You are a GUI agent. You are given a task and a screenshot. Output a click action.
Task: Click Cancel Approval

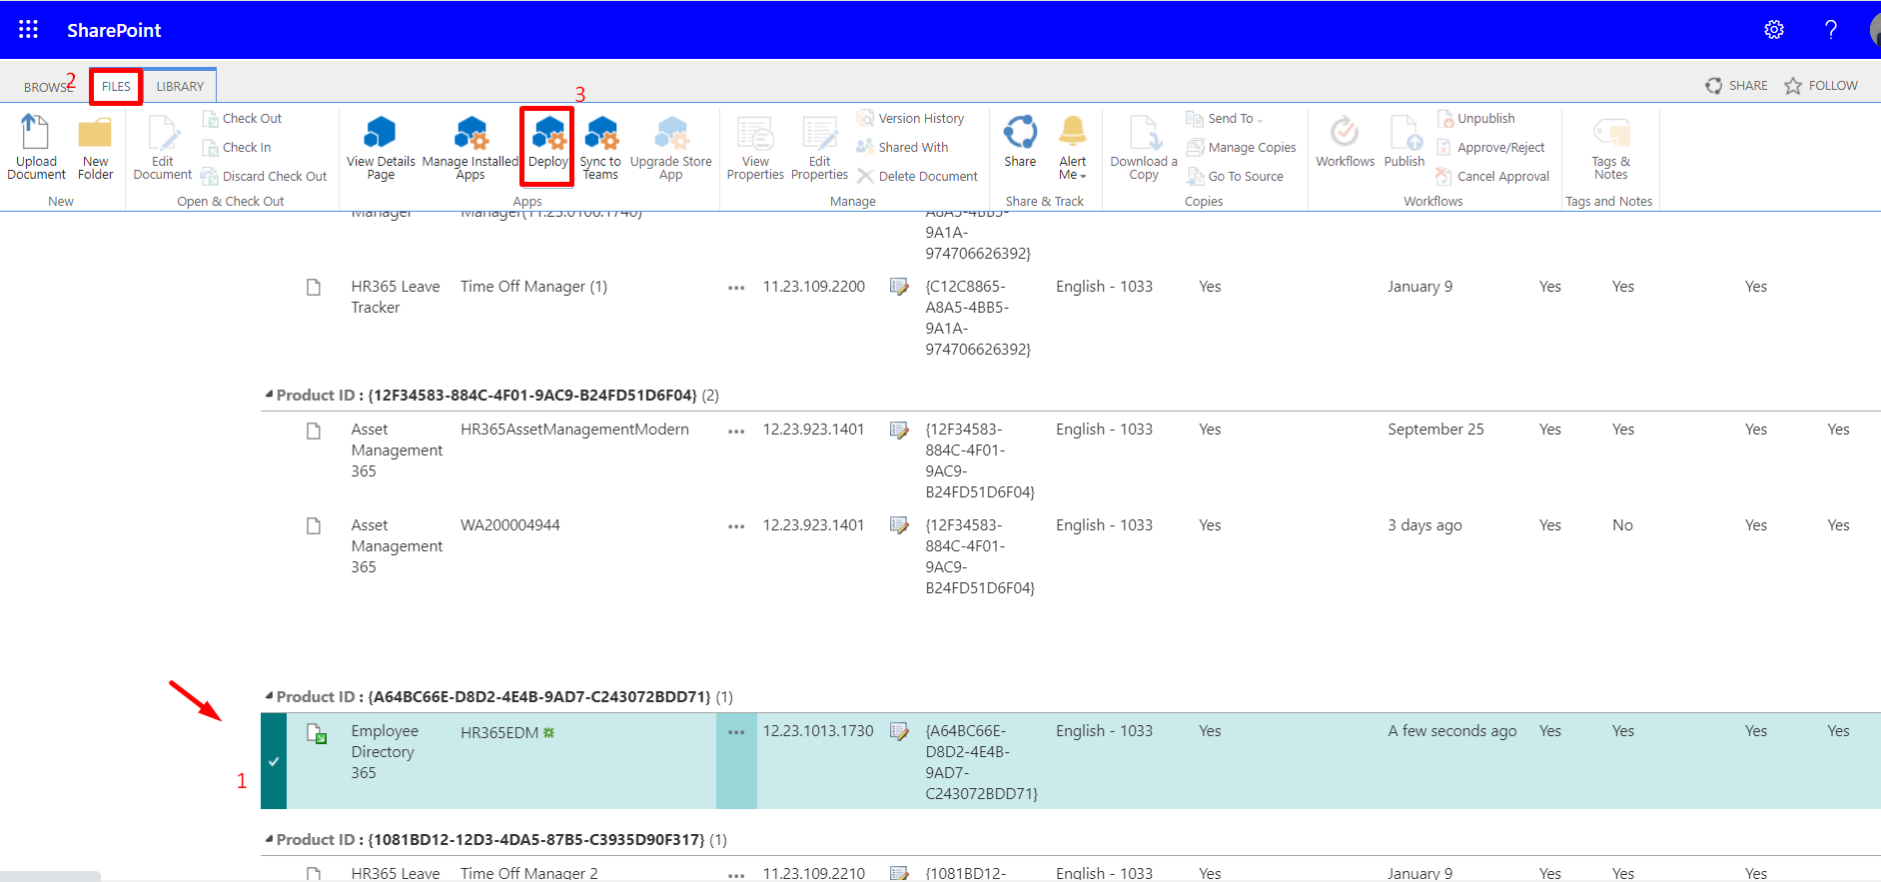[x=1492, y=176]
